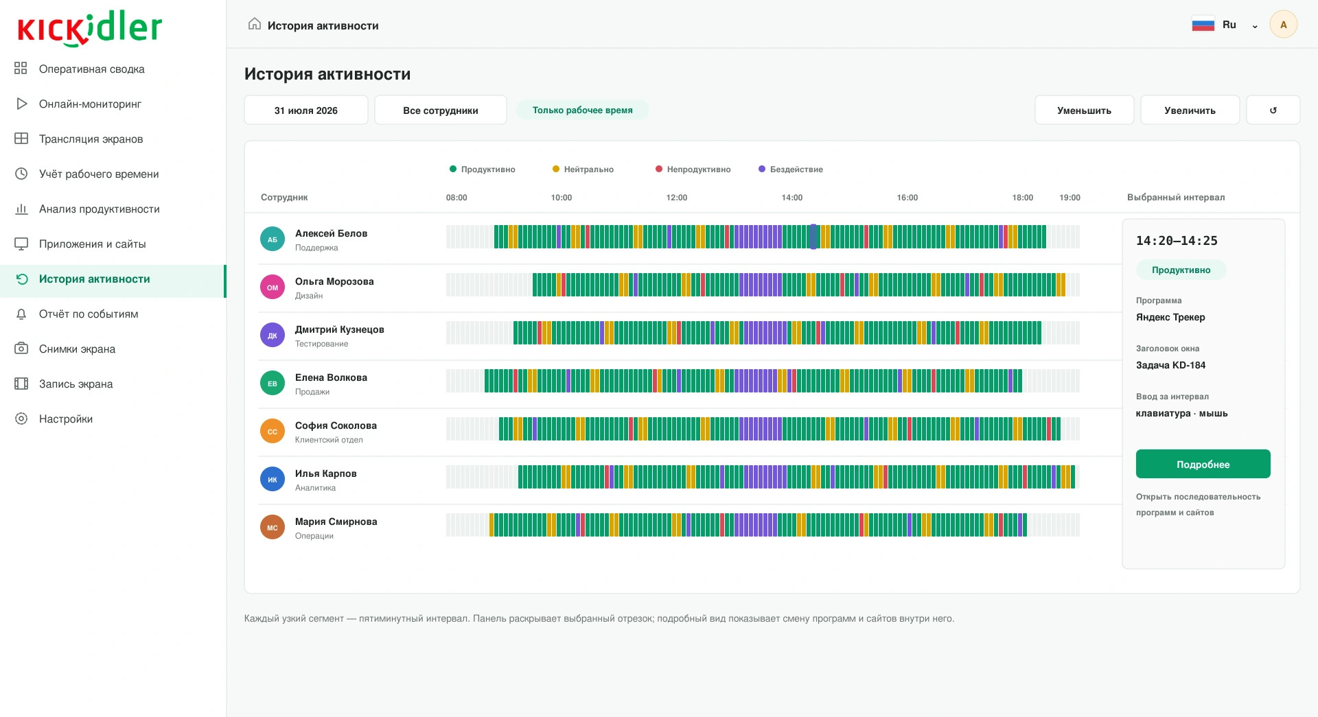Open Трансляция экранов menu item

(x=113, y=139)
